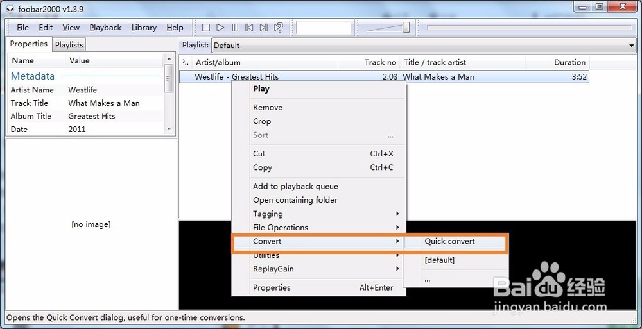Choose Quick convert in the submenu

pyautogui.click(x=456, y=241)
